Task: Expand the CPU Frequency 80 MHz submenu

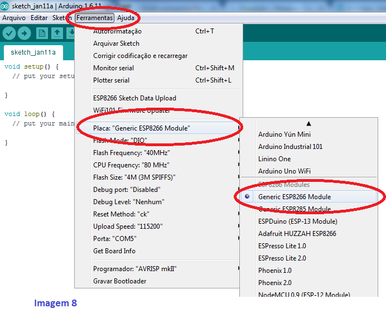Action: tap(158, 165)
